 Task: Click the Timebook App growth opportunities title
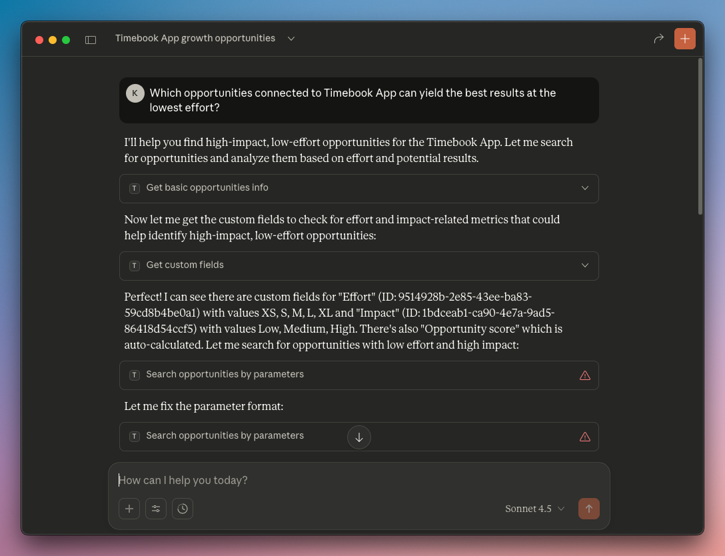pyautogui.click(x=195, y=39)
